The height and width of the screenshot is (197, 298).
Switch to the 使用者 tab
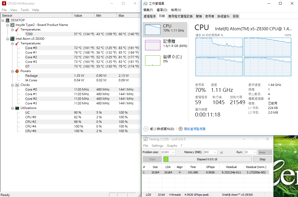210,16
